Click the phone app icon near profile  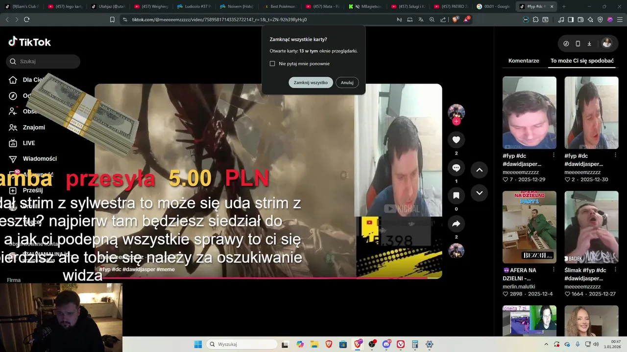[x=578, y=44]
